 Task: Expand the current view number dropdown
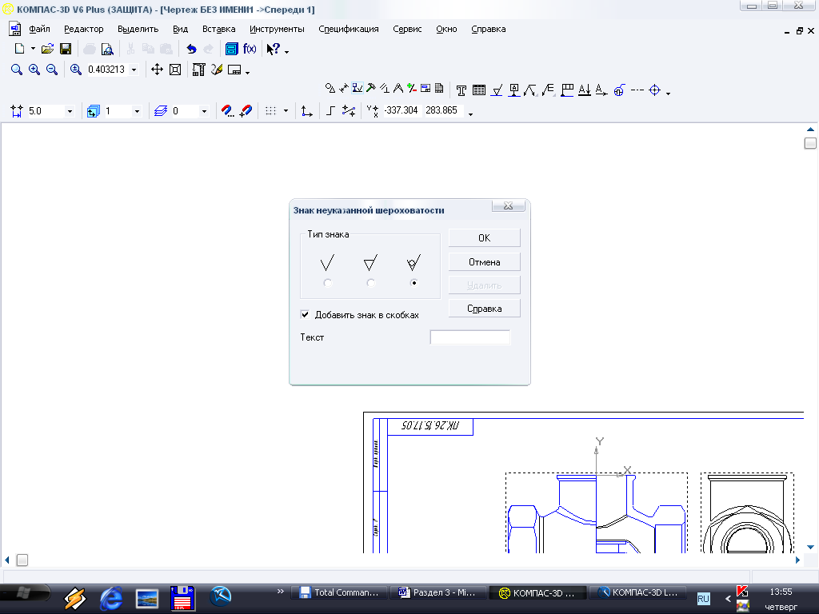point(137,111)
